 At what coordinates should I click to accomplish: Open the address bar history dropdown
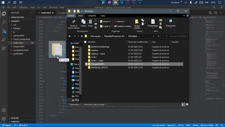(x=154, y=36)
